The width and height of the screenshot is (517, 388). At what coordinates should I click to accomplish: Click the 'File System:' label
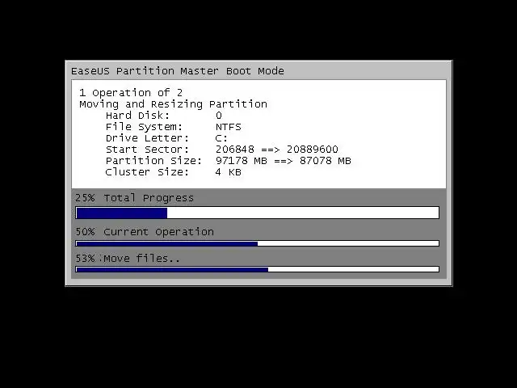click(144, 127)
